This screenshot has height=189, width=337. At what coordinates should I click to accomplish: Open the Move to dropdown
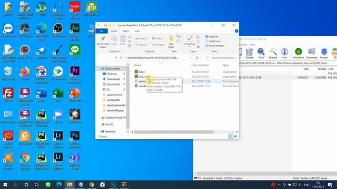(142, 38)
